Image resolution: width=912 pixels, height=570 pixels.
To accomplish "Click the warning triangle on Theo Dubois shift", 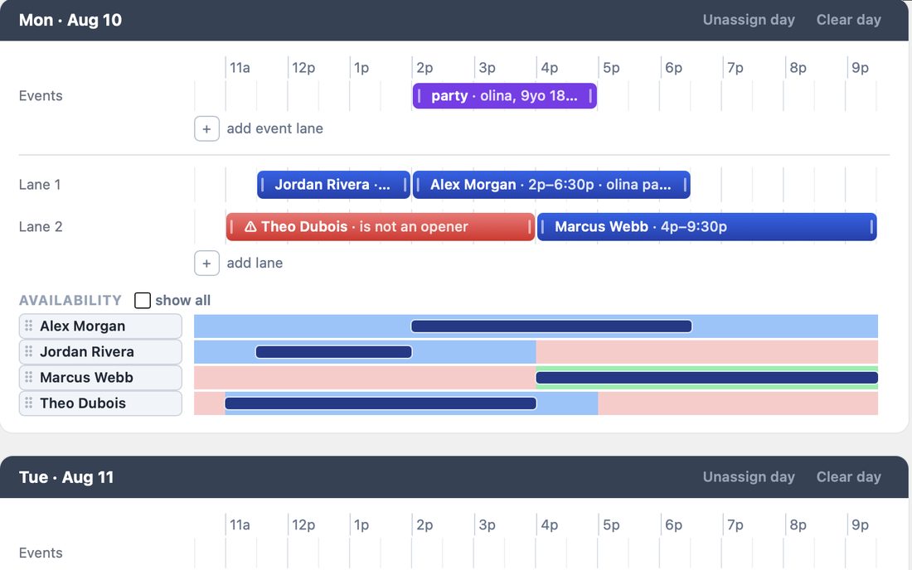I will 250,227.
